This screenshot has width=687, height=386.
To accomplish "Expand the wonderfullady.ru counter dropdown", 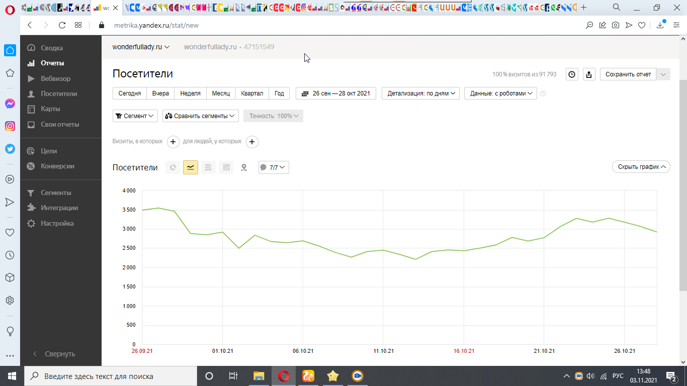I will 141,47.
